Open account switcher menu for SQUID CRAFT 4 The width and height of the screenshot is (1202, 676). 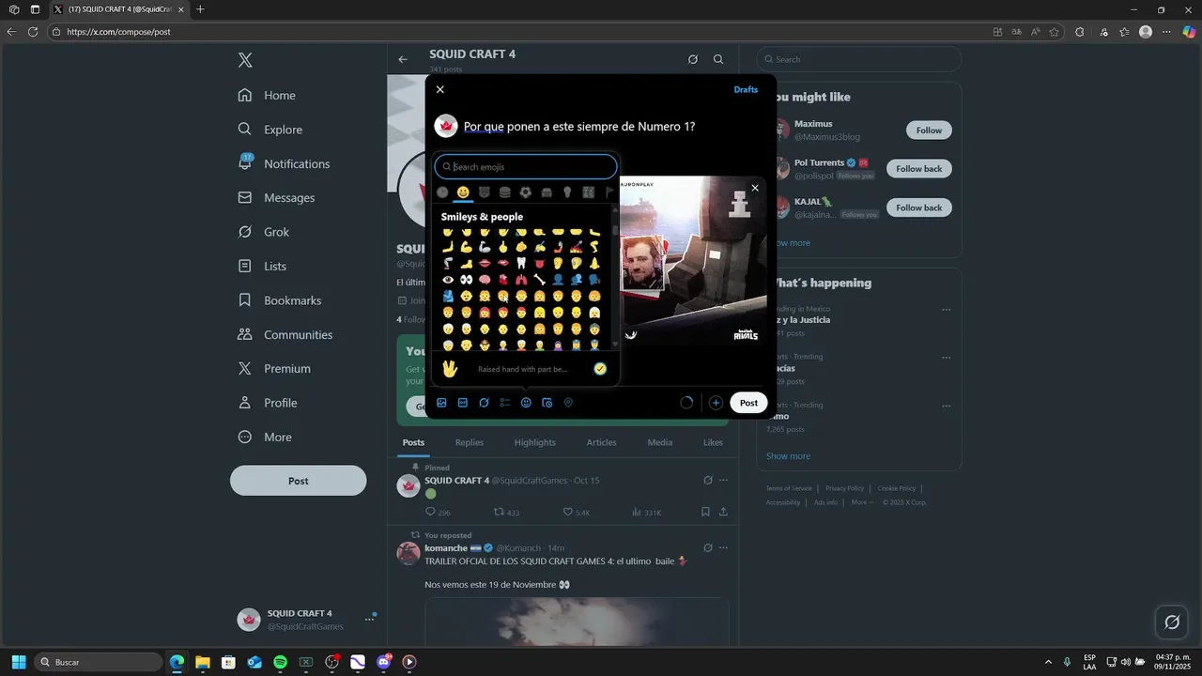click(306, 620)
